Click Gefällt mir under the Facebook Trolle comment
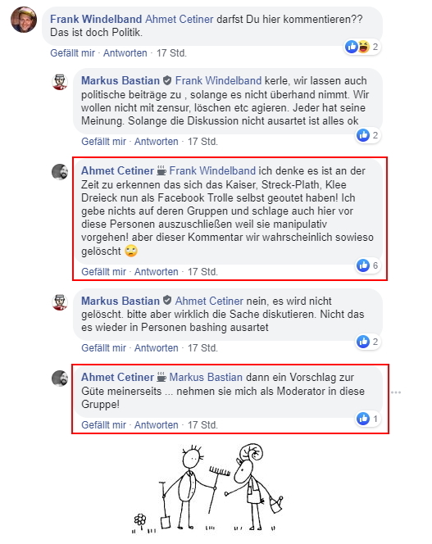The image size is (432, 544). pos(103,272)
